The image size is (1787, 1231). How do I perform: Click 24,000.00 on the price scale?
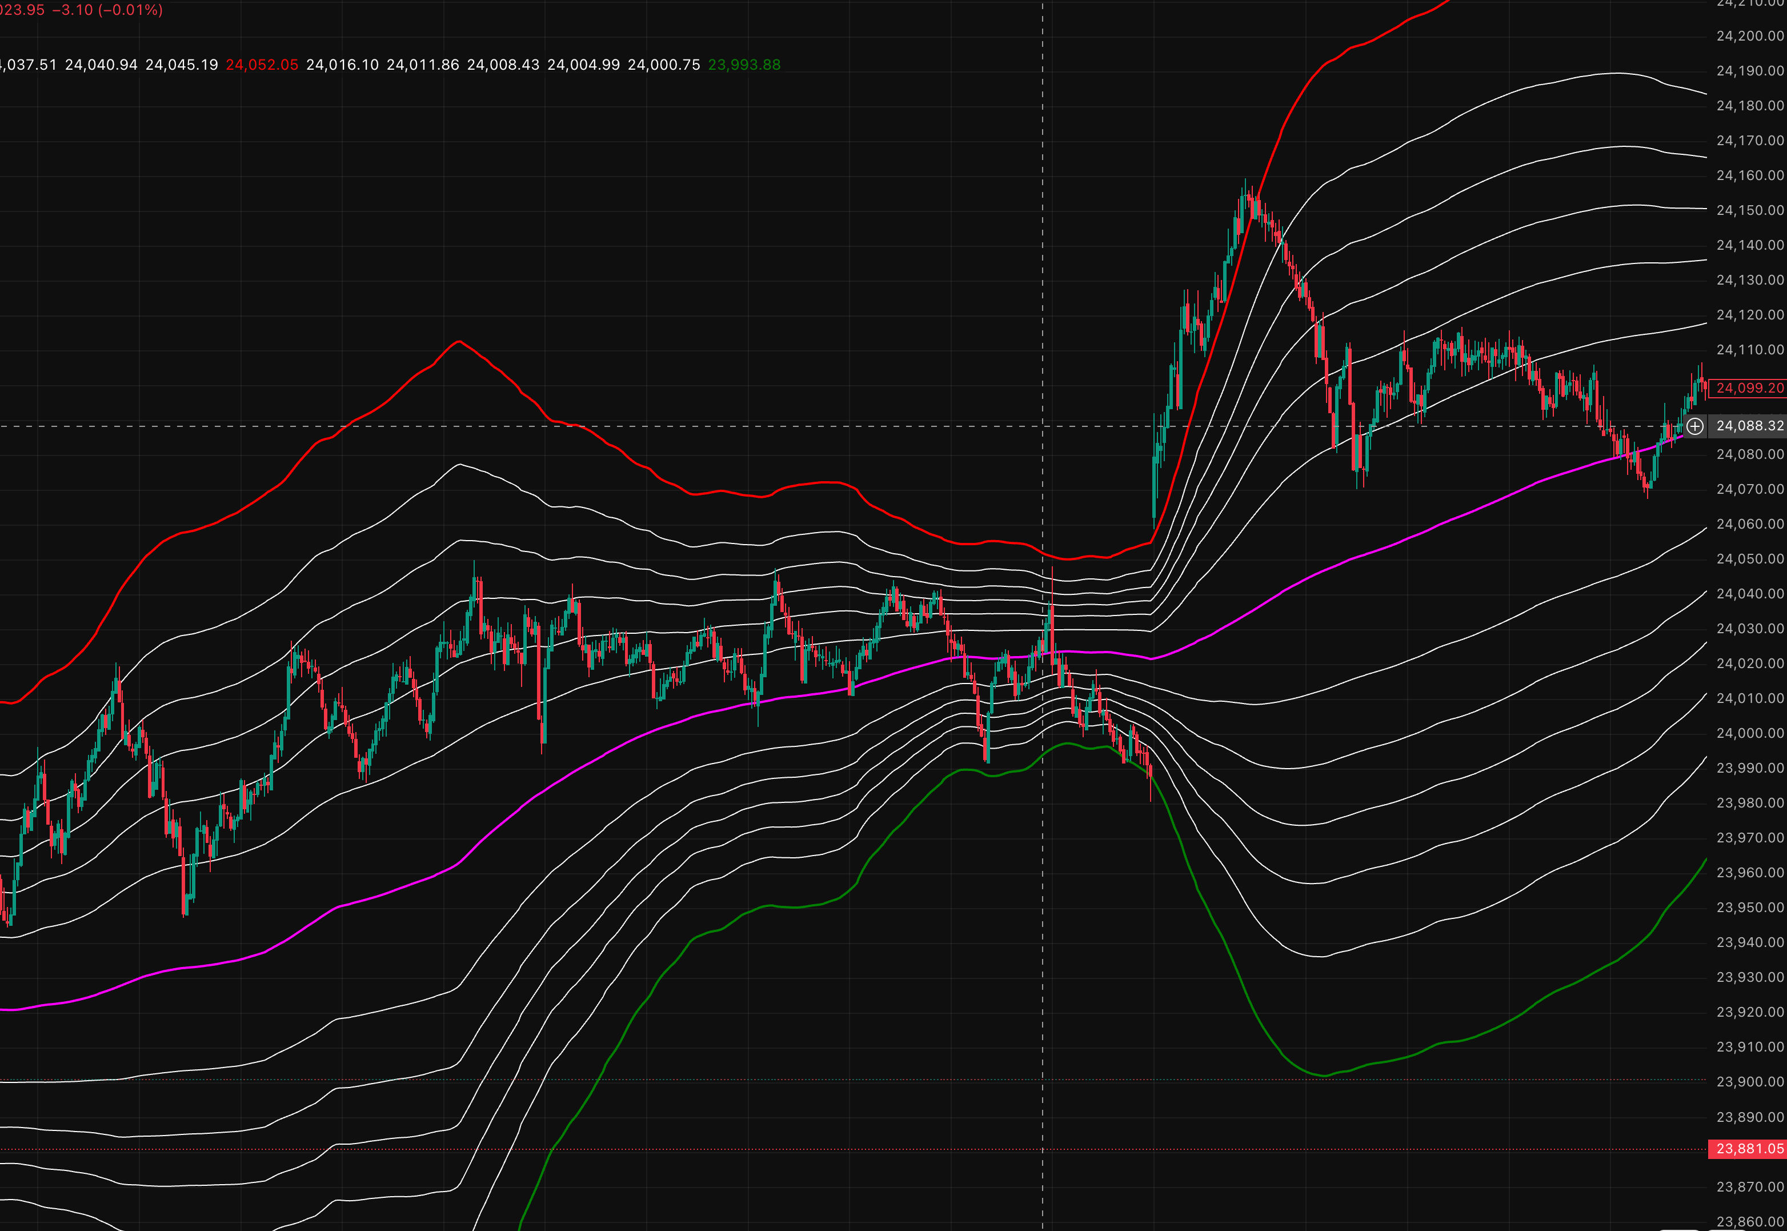tap(1750, 733)
